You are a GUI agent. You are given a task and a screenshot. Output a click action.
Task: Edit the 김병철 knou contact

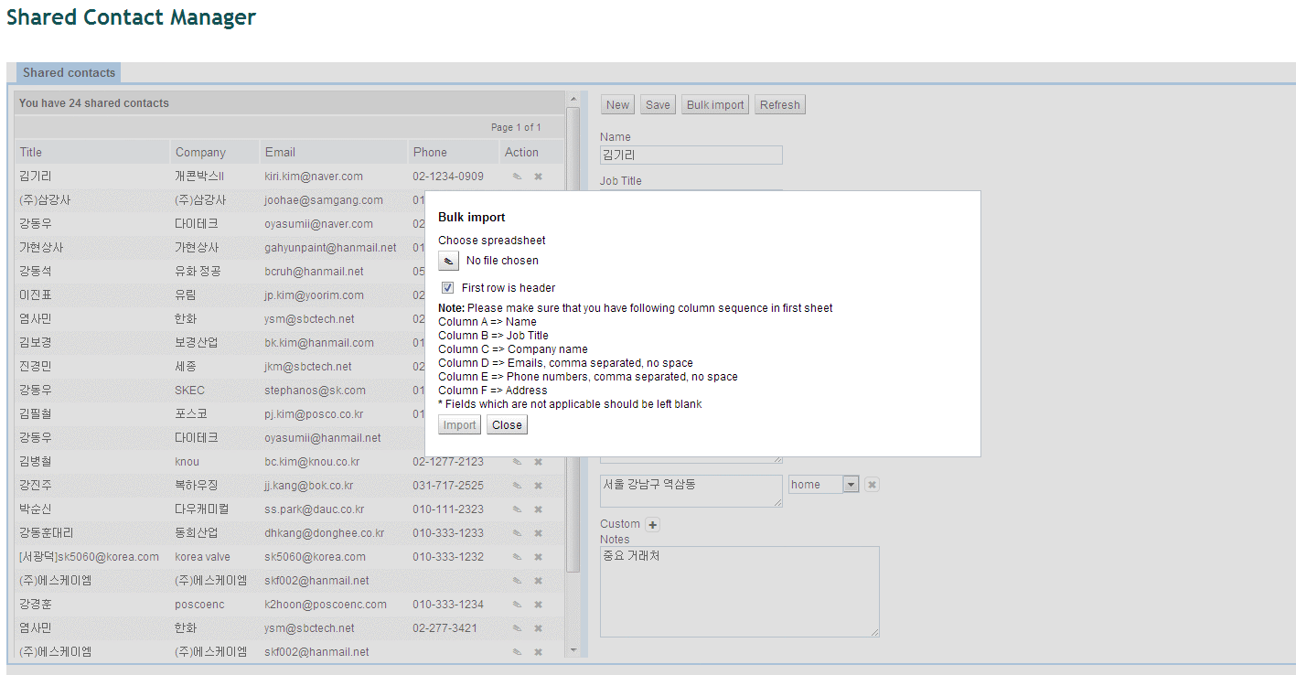pos(517,461)
